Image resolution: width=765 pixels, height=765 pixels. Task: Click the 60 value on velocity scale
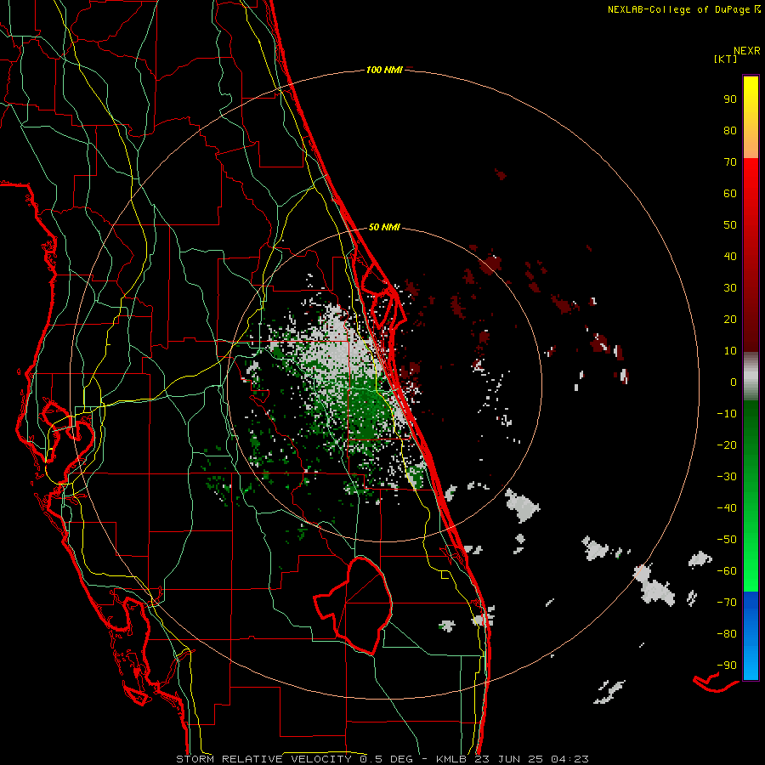point(730,193)
